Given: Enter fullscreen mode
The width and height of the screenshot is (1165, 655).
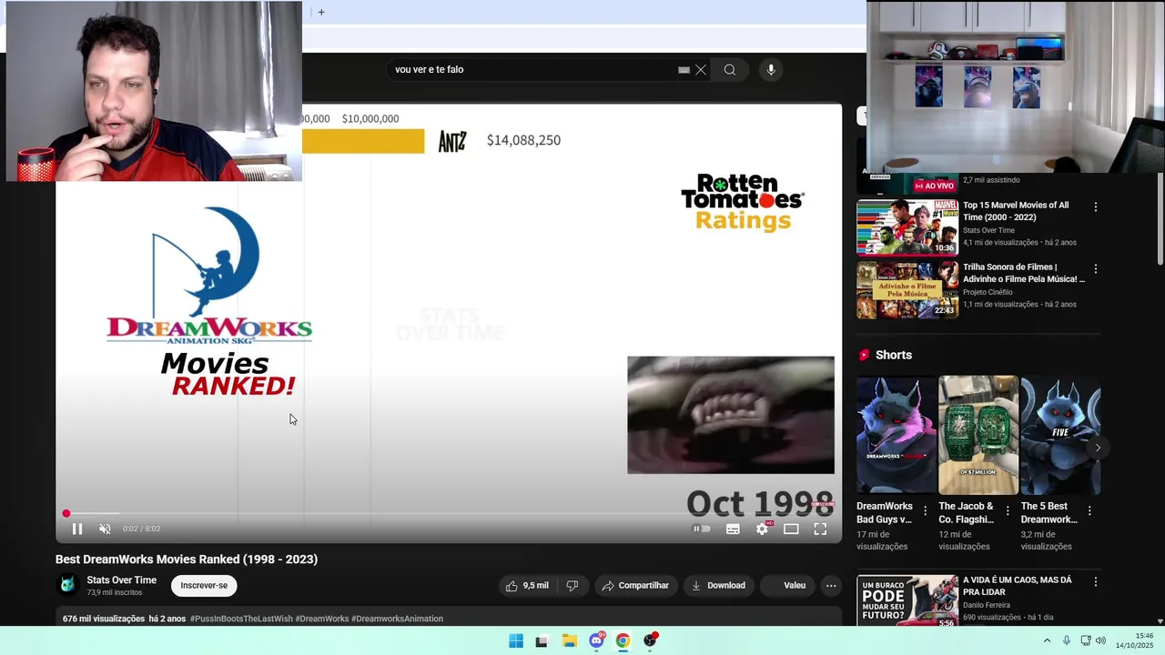Looking at the screenshot, I should click(820, 529).
